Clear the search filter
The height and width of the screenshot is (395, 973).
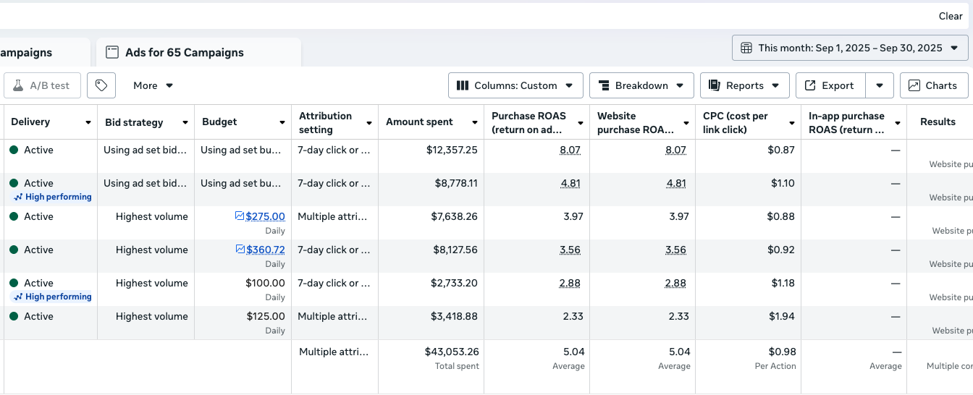[x=951, y=16]
